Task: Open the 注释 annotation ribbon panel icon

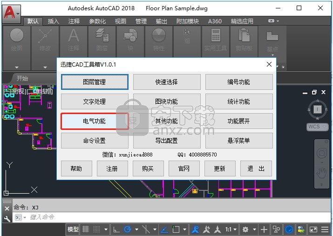Action: [x=74, y=40]
